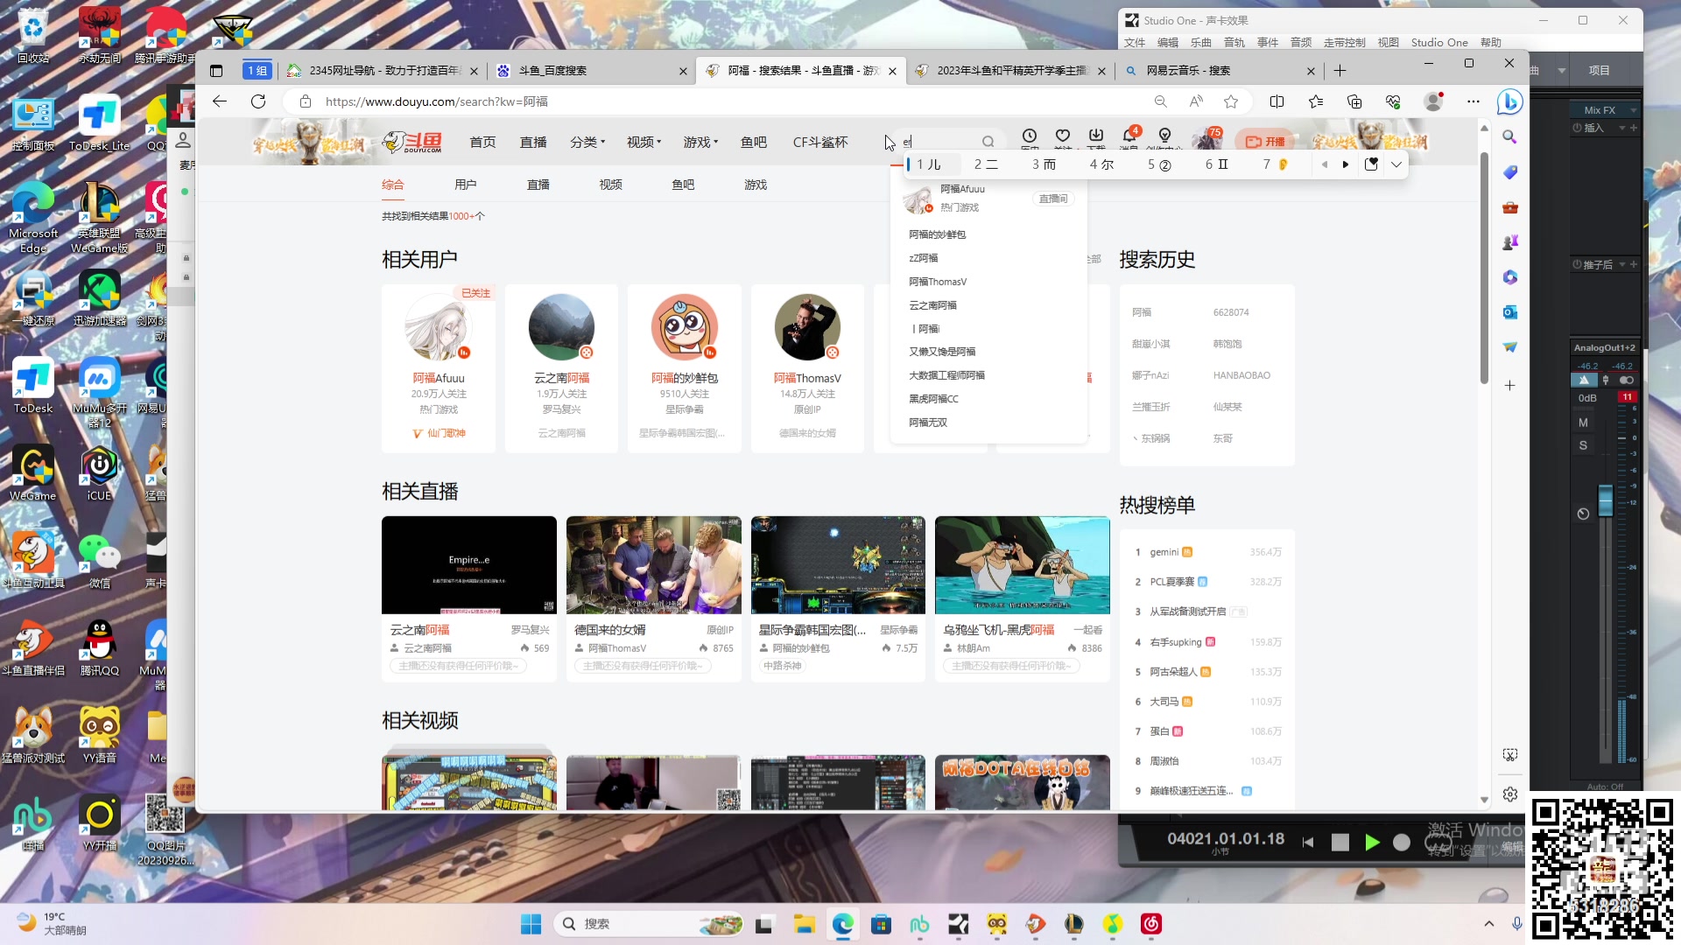This screenshot has width=1681, height=945.
Task: Open the Edge sidebar search icon
Action: pos(1509,137)
